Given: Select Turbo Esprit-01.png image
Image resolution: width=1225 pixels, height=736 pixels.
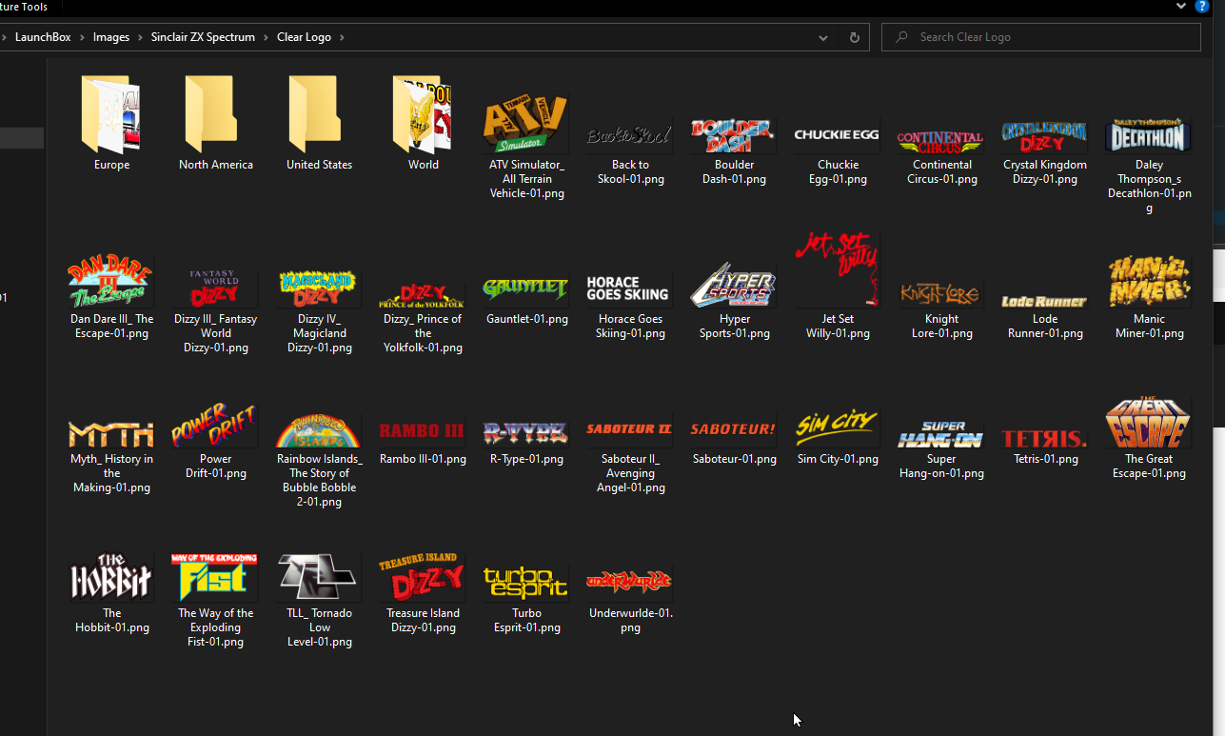Looking at the screenshot, I should click(526, 600).
